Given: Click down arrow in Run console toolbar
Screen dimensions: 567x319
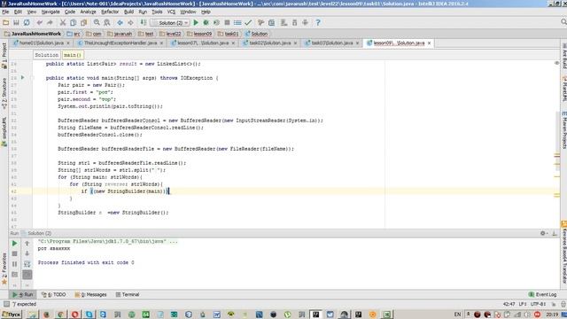Looking at the screenshot, I should coord(27,254).
